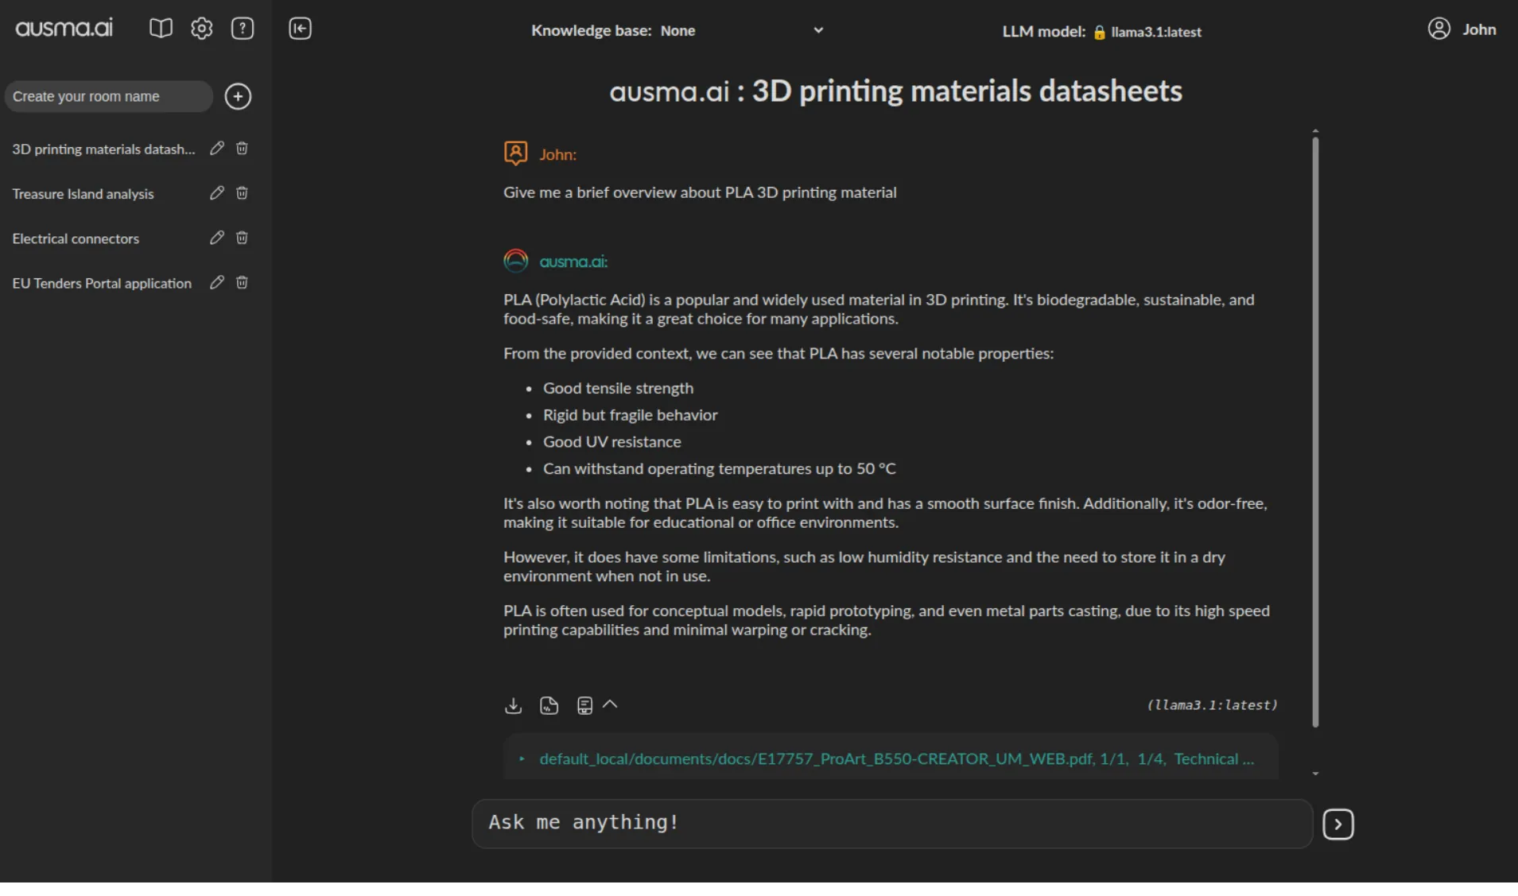Send the message with arrow button
The height and width of the screenshot is (896, 1518).
1337,824
